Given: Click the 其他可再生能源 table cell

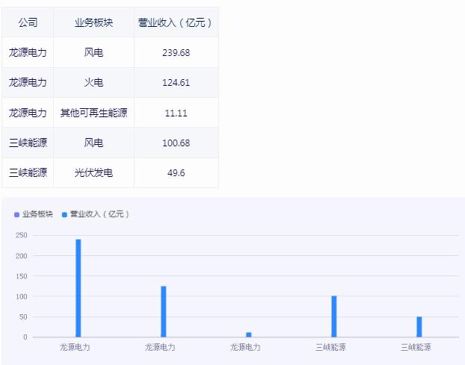Looking at the screenshot, I should tap(93, 113).
